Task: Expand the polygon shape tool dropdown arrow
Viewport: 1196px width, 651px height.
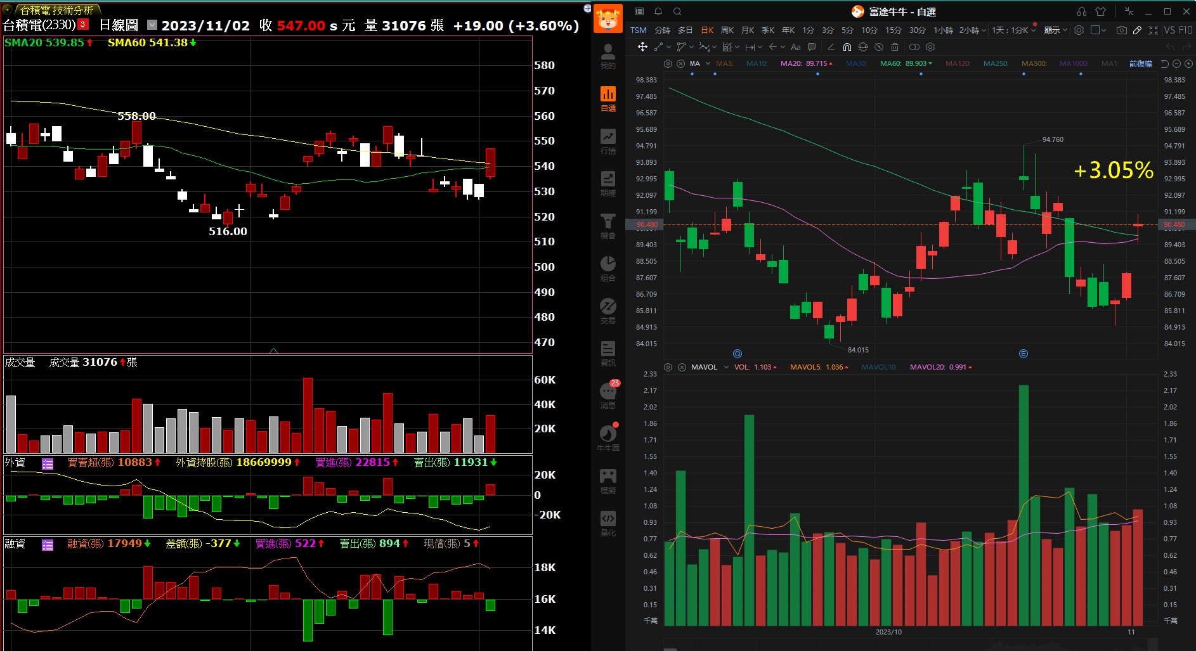Action: [691, 47]
